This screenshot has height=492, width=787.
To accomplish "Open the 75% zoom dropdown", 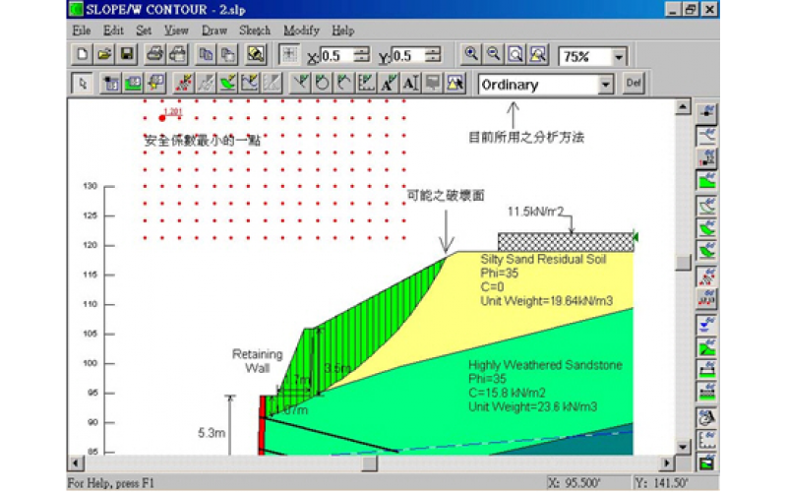I will pyautogui.click(x=619, y=57).
